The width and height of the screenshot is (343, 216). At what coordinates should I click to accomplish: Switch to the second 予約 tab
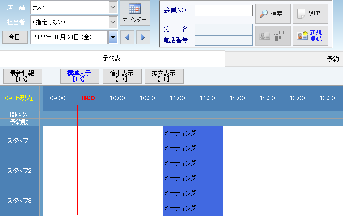(x=334, y=59)
